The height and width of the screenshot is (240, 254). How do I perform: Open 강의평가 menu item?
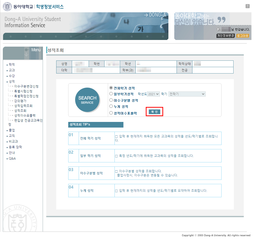(20, 101)
